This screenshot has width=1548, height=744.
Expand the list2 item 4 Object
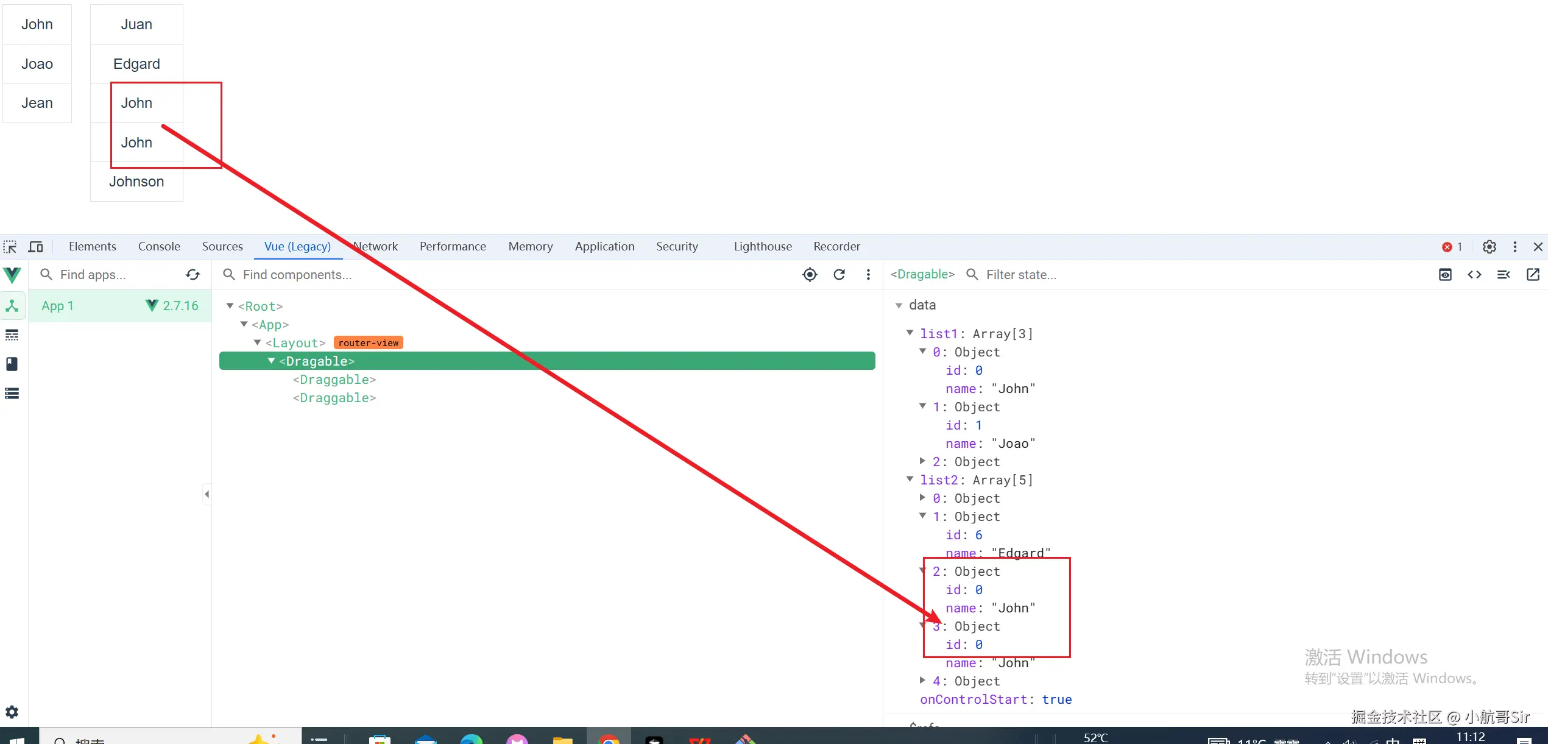pyautogui.click(x=922, y=680)
